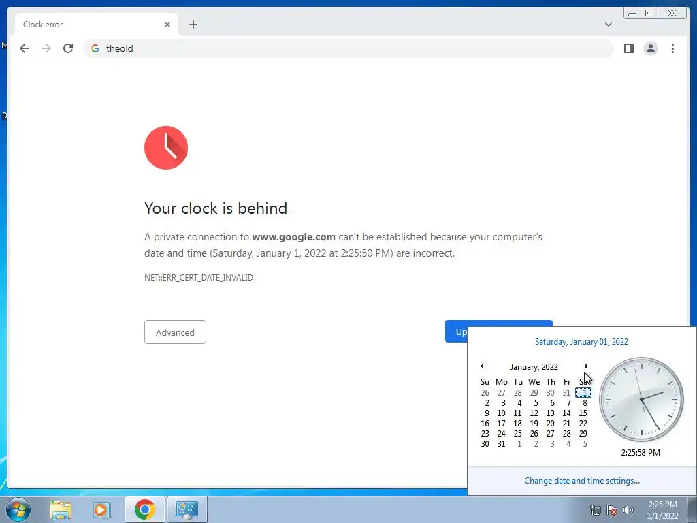The height and width of the screenshot is (523, 697).
Task: Open Change date and time settings link
Action: point(582,481)
